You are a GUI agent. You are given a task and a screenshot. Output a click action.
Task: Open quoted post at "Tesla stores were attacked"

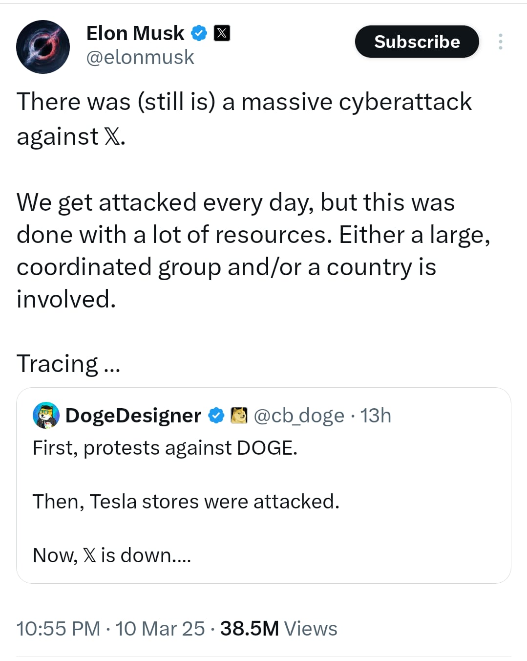(x=186, y=502)
